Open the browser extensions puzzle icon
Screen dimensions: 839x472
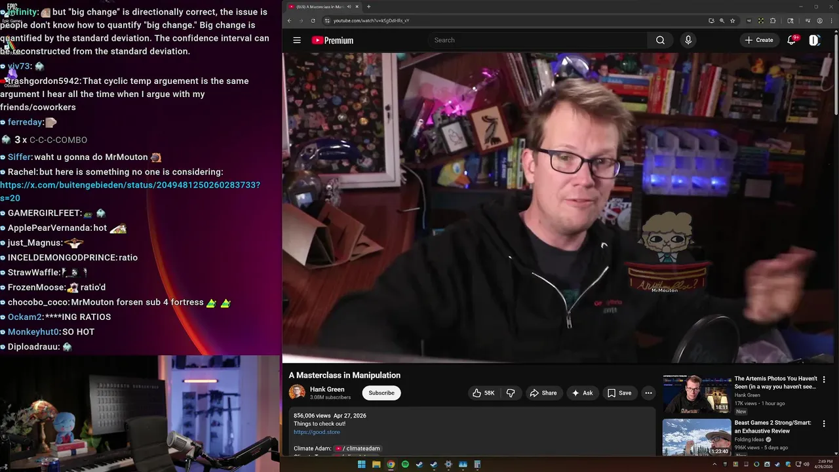[x=773, y=20]
